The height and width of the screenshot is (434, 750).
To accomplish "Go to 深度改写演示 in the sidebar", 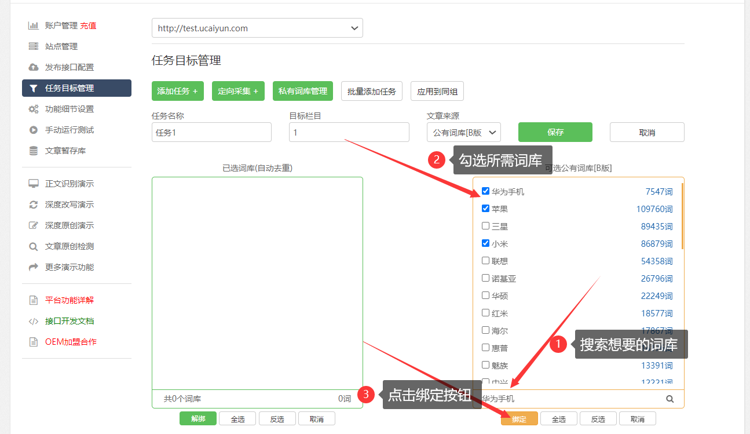I will [69, 205].
